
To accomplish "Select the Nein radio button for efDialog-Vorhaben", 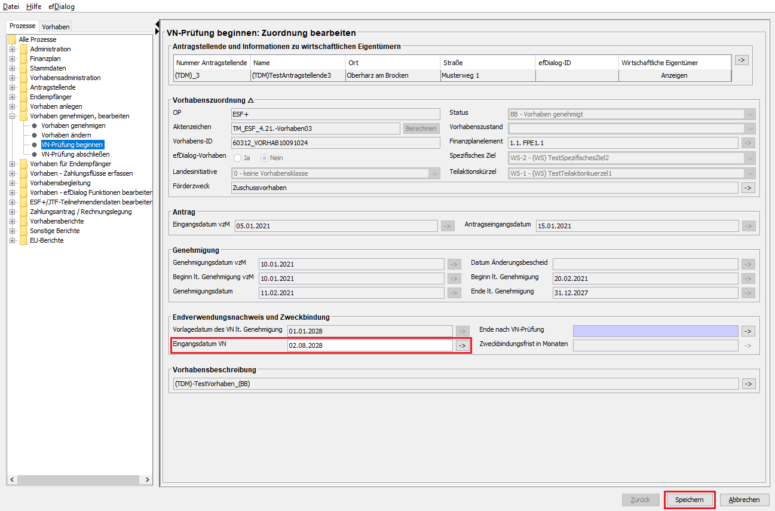I will [x=264, y=158].
